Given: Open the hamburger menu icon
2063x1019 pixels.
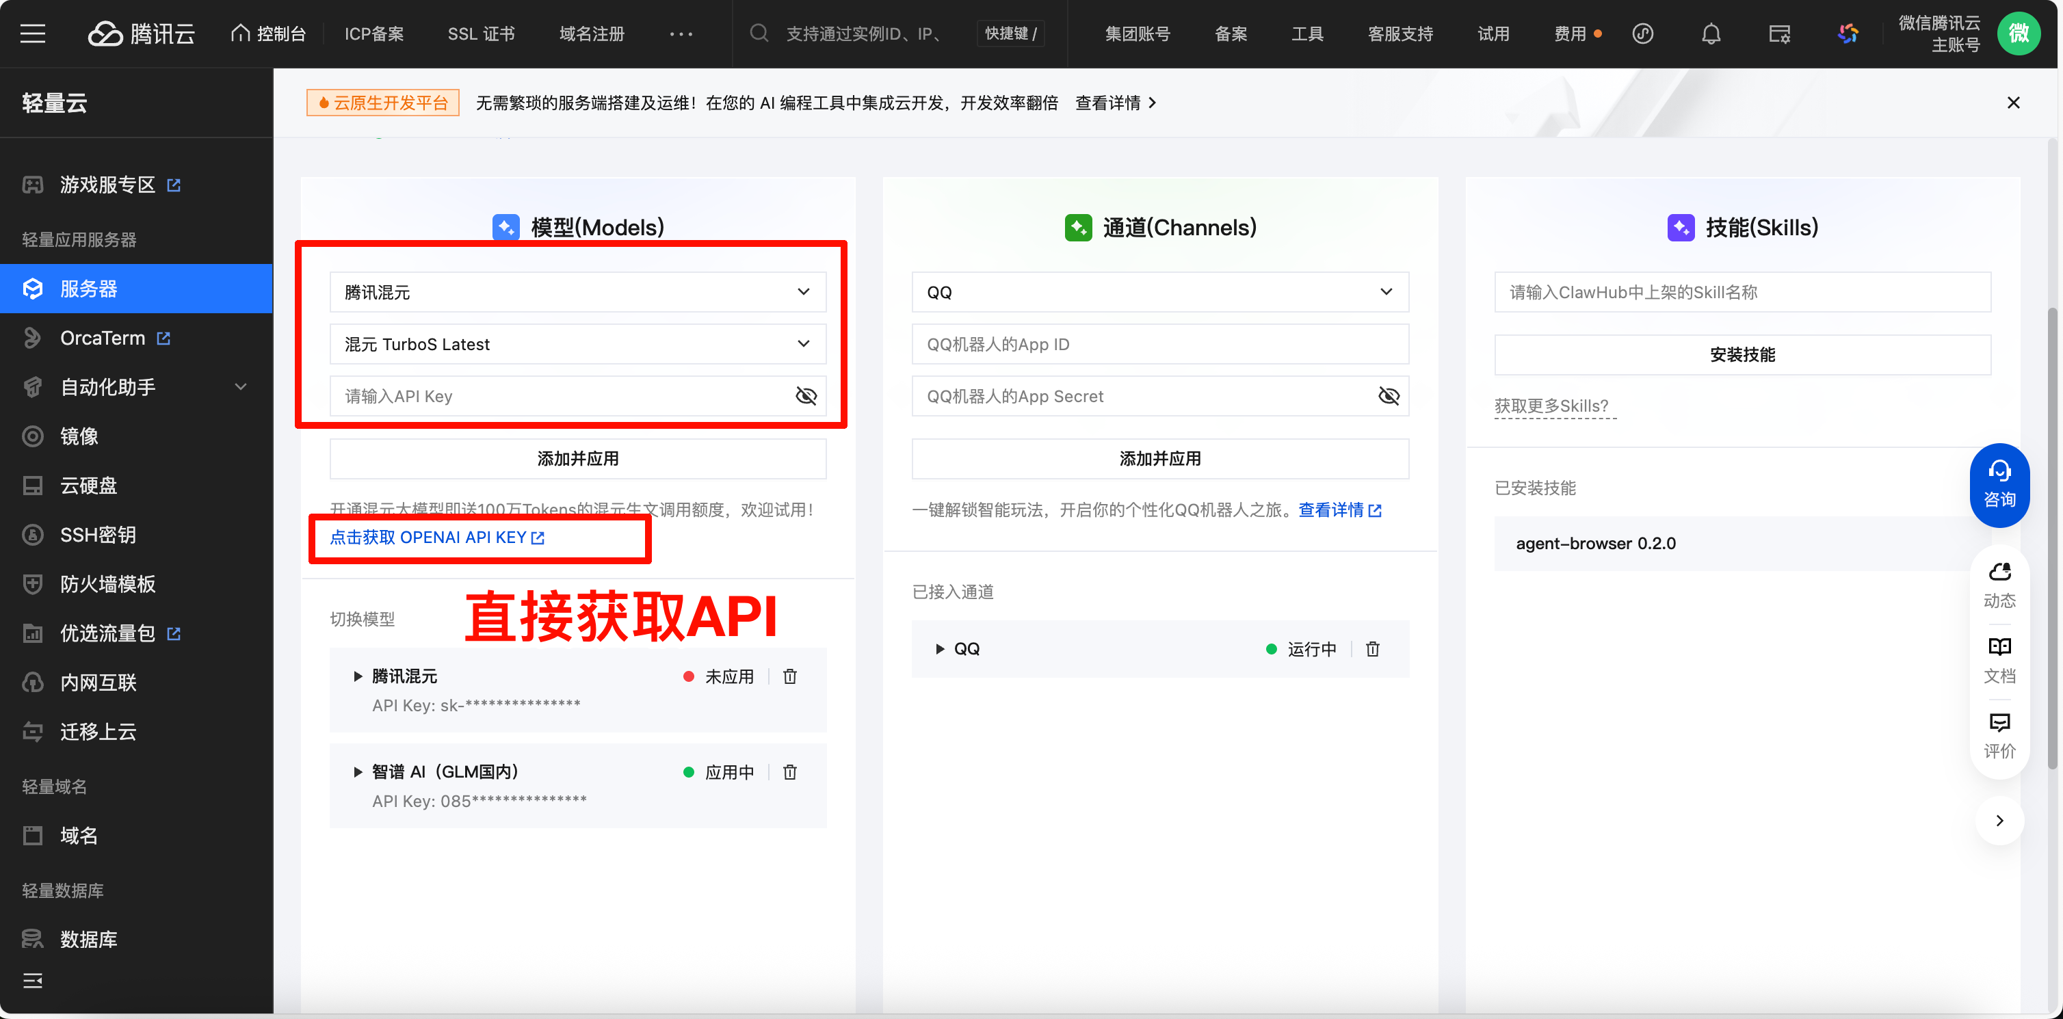Looking at the screenshot, I should coord(33,34).
